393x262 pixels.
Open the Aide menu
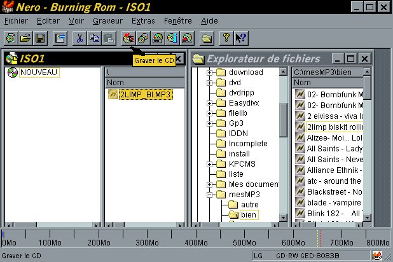[209, 21]
